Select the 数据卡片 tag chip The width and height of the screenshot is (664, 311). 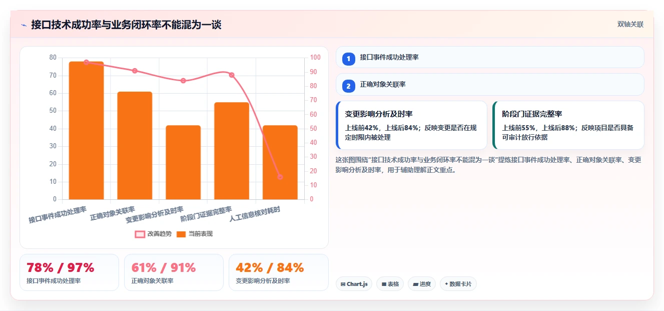point(458,284)
